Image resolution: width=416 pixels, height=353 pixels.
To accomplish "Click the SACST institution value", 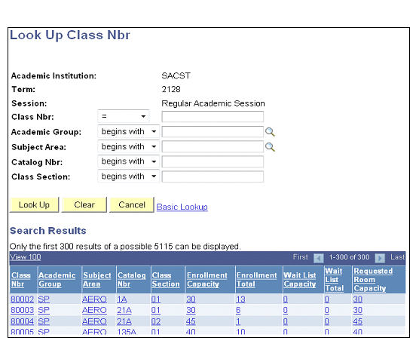I will point(176,75).
